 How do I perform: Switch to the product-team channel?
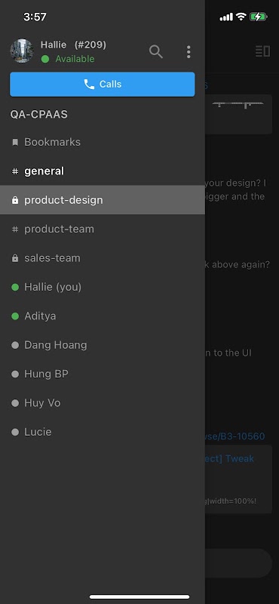click(x=103, y=229)
